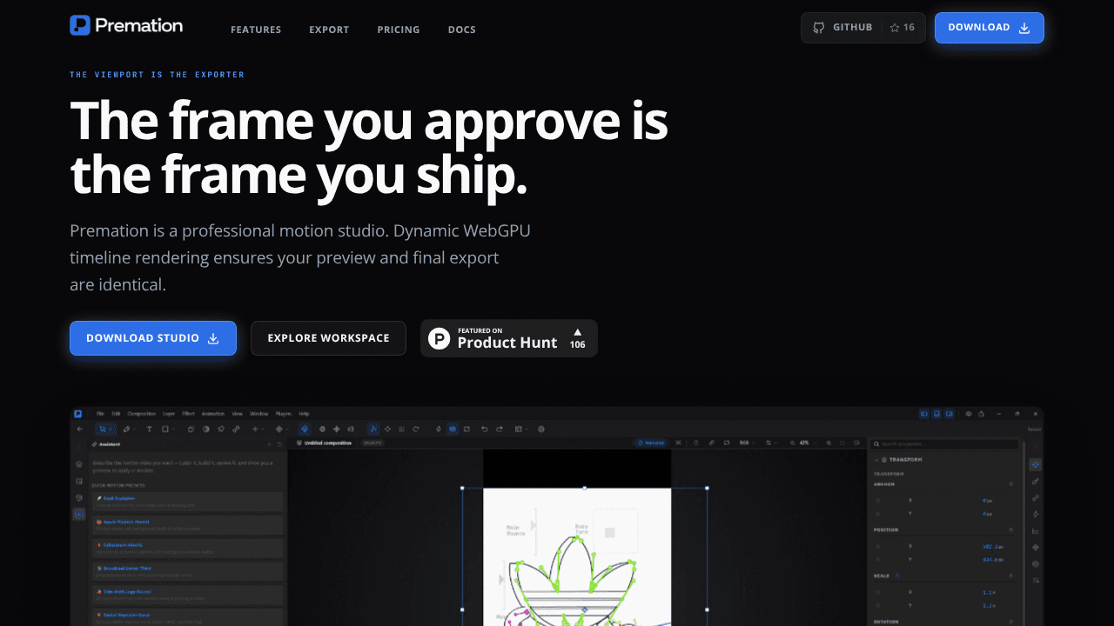Click the globe icon in app preview toolbar
The width and height of the screenshot is (1114, 626).
[322, 429]
